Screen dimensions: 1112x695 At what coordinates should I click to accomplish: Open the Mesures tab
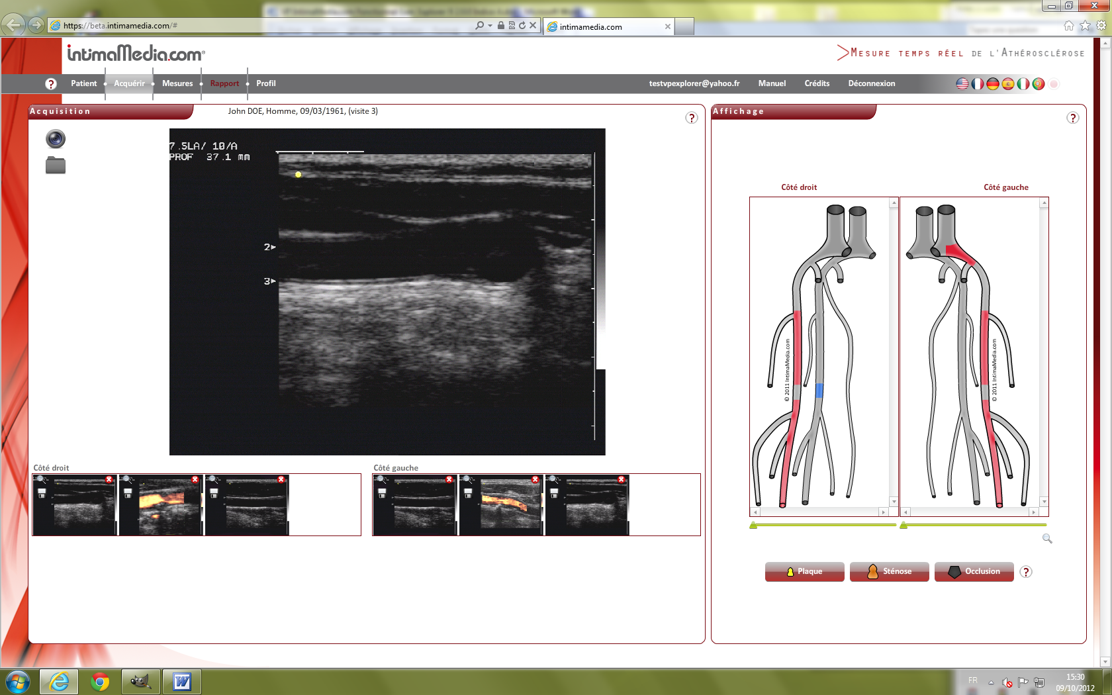coord(177,83)
